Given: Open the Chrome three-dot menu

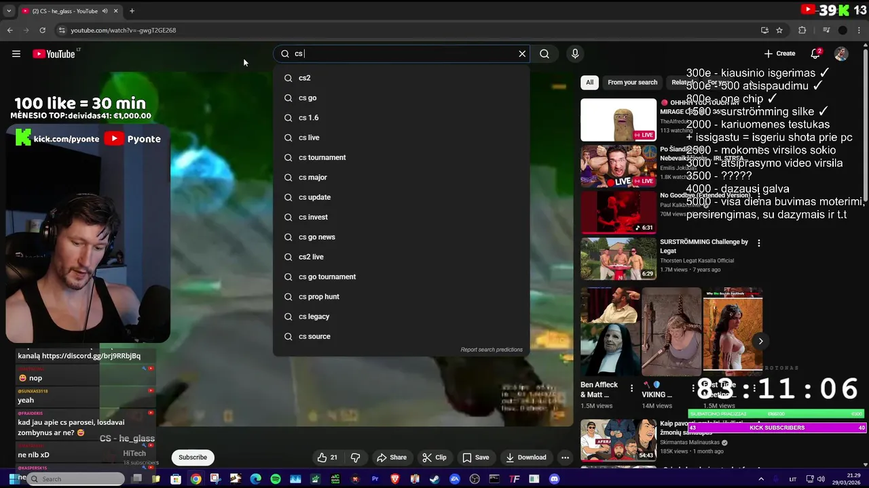Looking at the screenshot, I should point(859,30).
